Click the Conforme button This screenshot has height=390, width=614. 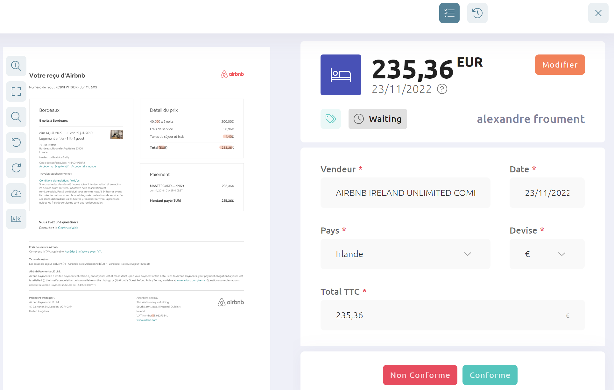tap(490, 375)
